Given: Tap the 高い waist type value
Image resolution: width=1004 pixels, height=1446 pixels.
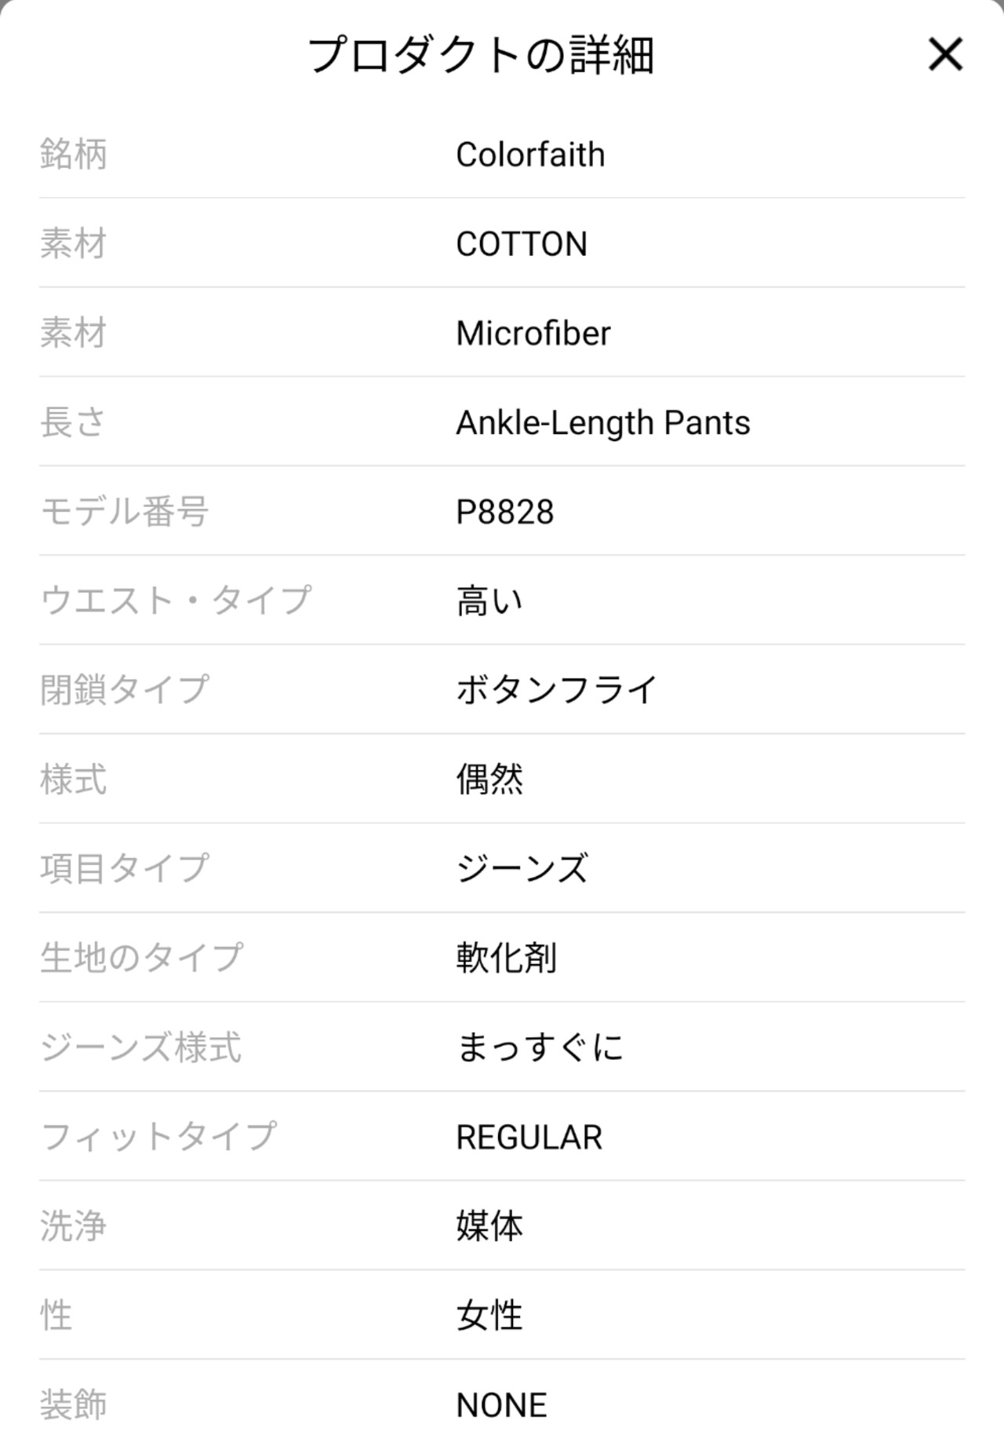Looking at the screenshot, I should (489, 602).
